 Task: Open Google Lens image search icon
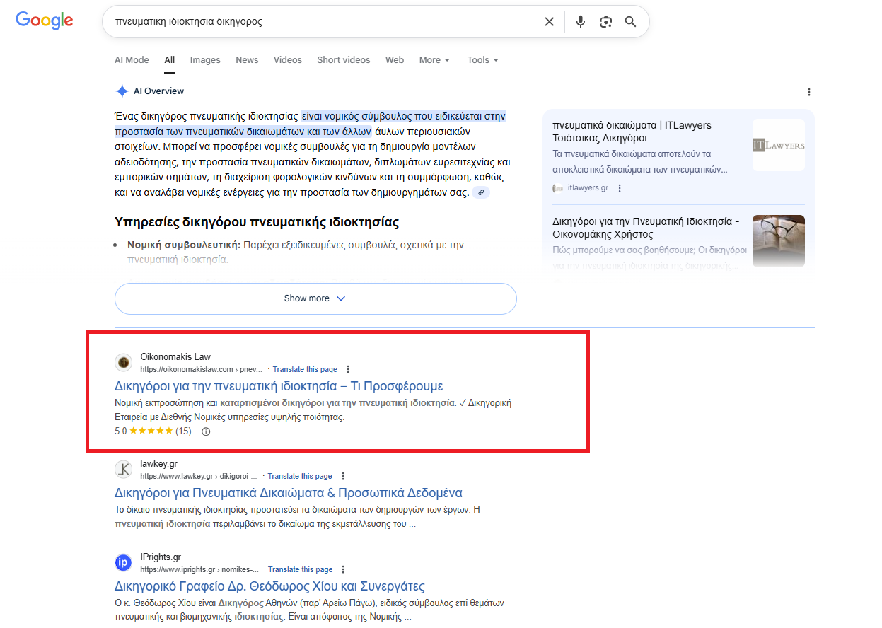(605, 22)
